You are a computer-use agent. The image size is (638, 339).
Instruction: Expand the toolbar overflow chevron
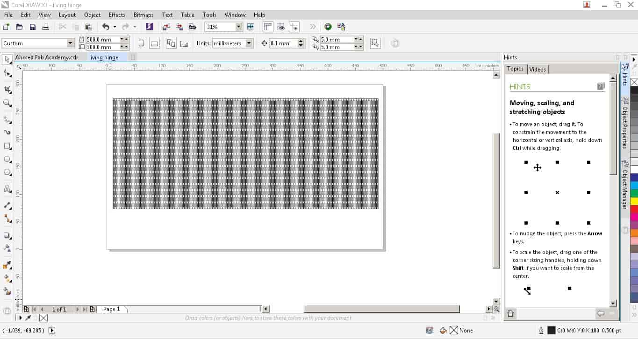click(x=313, y=27)
